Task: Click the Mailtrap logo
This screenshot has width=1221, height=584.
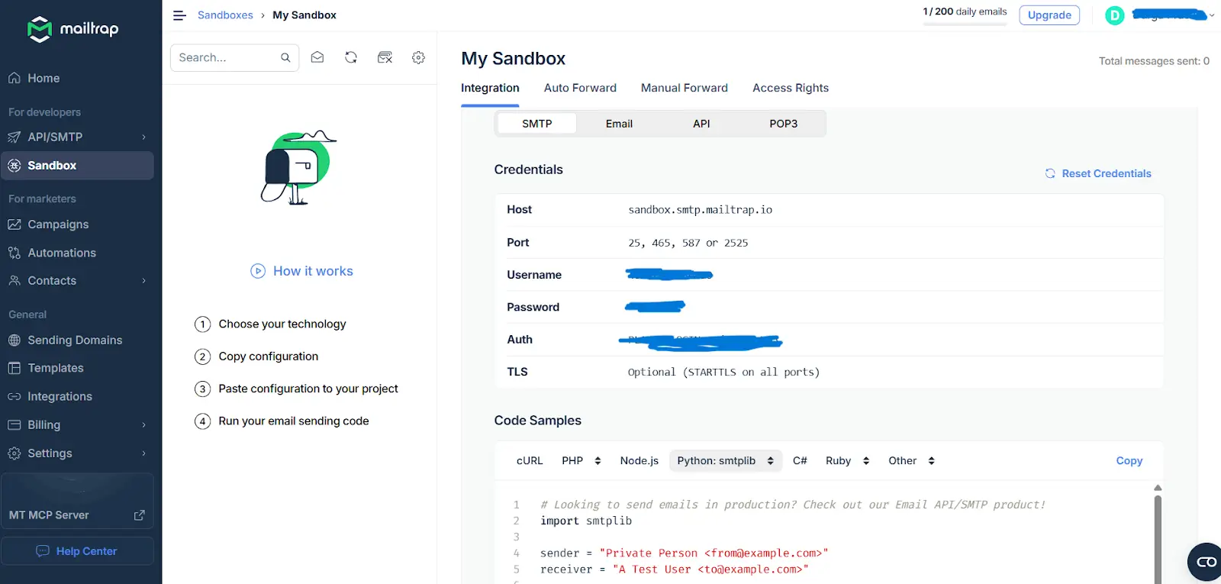Action: pyautogui.click(x=73, y=29)
